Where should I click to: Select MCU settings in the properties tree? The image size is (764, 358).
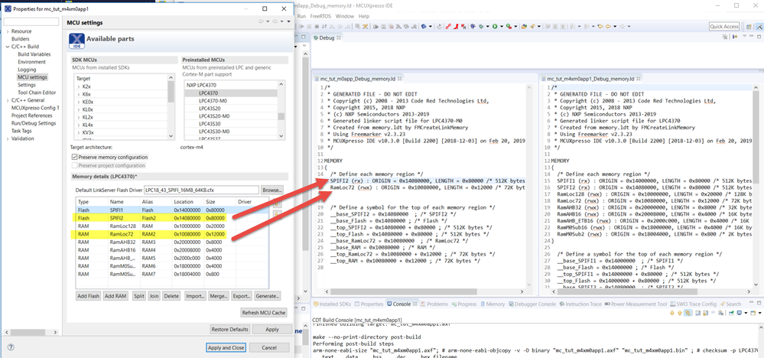coord(33,77)
